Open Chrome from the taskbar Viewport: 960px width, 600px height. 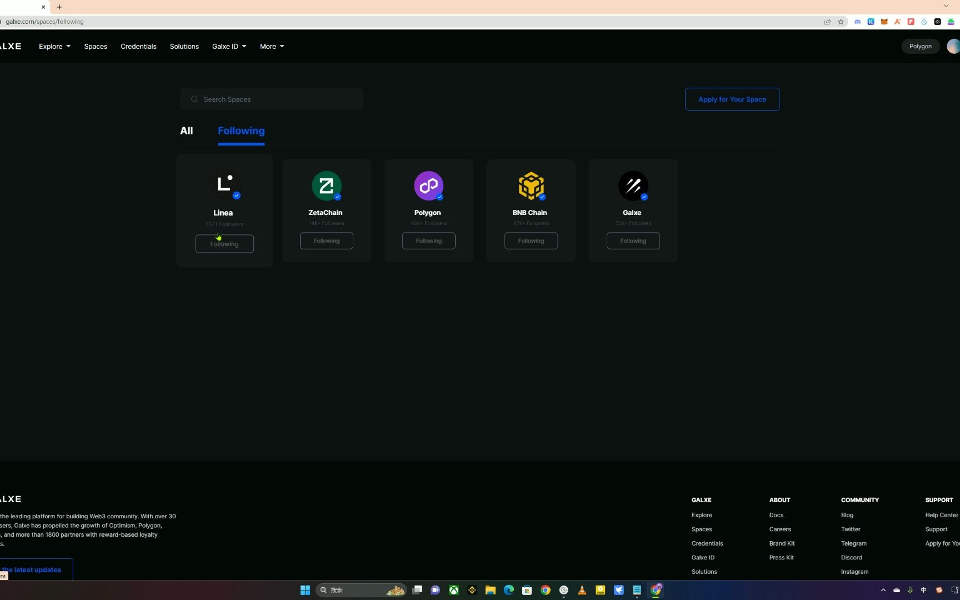tap(546, 590)
